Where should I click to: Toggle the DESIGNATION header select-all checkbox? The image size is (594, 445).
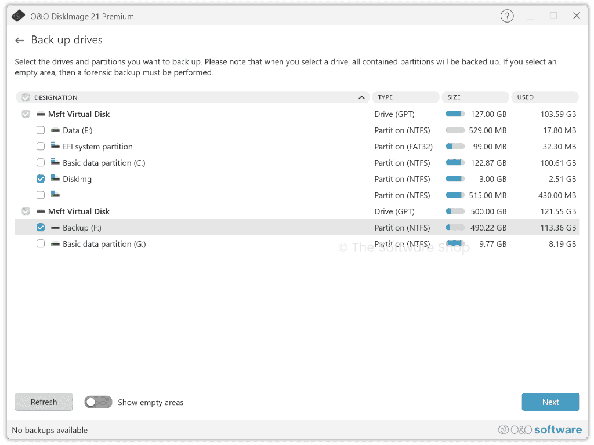(x=26, y=97)
